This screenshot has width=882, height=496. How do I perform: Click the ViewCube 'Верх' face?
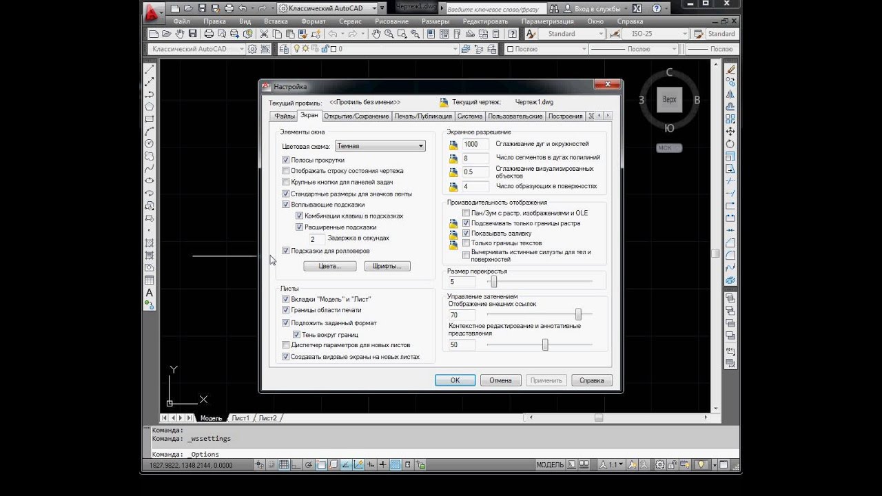tap(669, 99)
